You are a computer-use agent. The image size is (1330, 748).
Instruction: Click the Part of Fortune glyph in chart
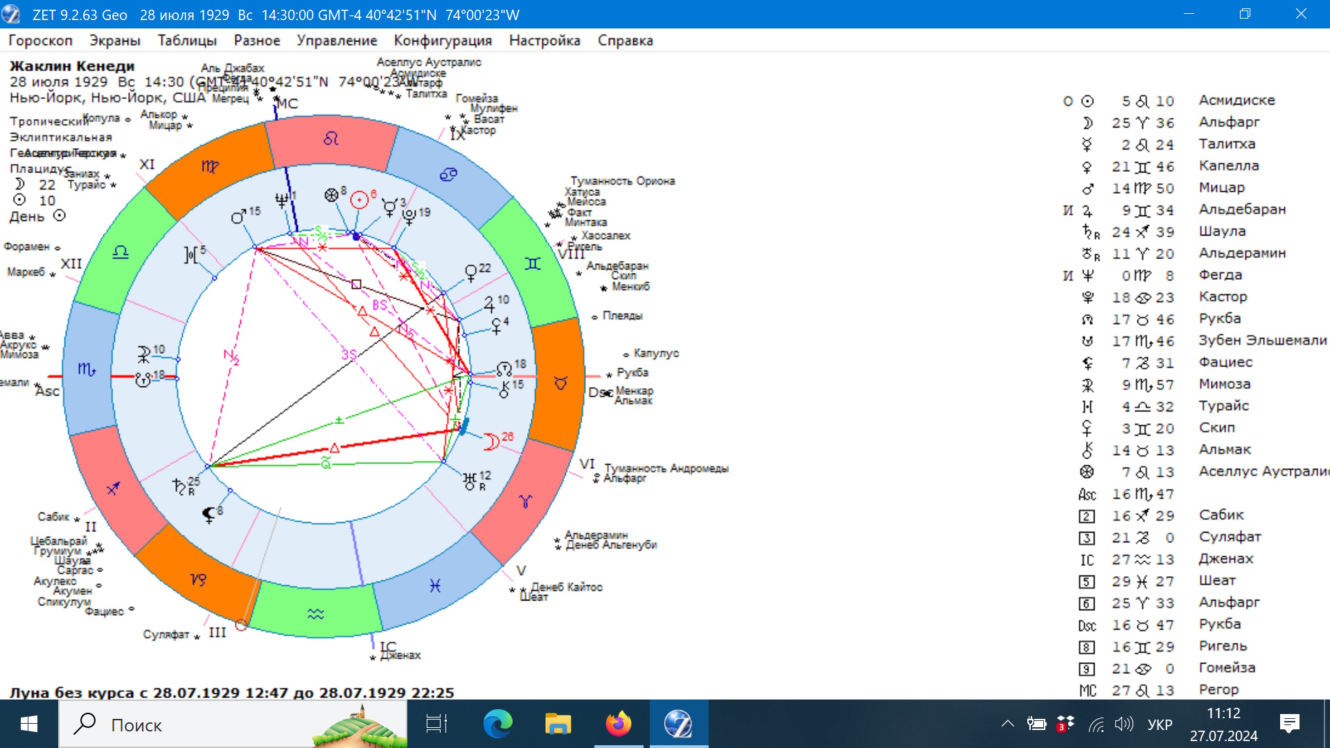pos(331,195)
